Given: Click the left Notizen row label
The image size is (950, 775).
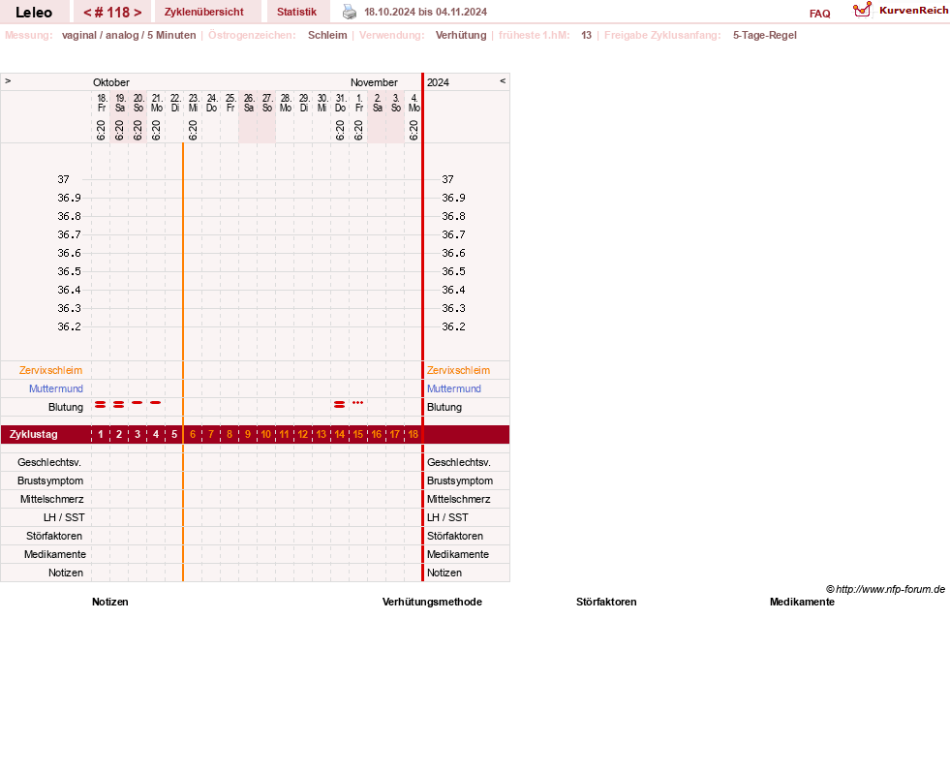Looking at the screenshot, I should pyautogui.click(x=66, y=573).
